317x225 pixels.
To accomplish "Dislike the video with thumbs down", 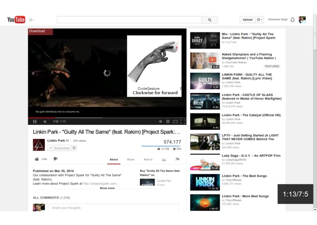I will (55, 159).
